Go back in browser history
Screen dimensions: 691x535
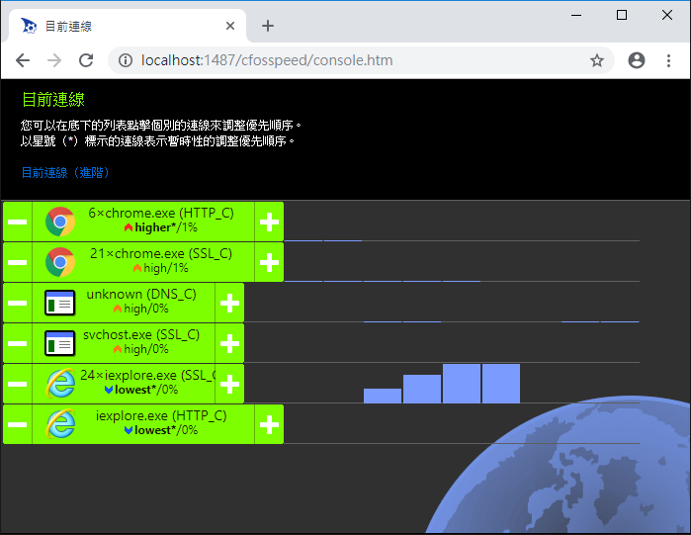[x=23, y=60]
